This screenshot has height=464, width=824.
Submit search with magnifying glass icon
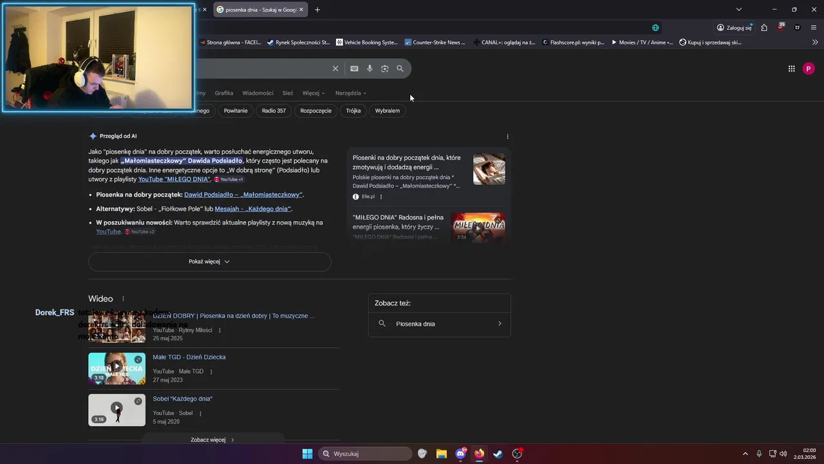pos(400,68)
